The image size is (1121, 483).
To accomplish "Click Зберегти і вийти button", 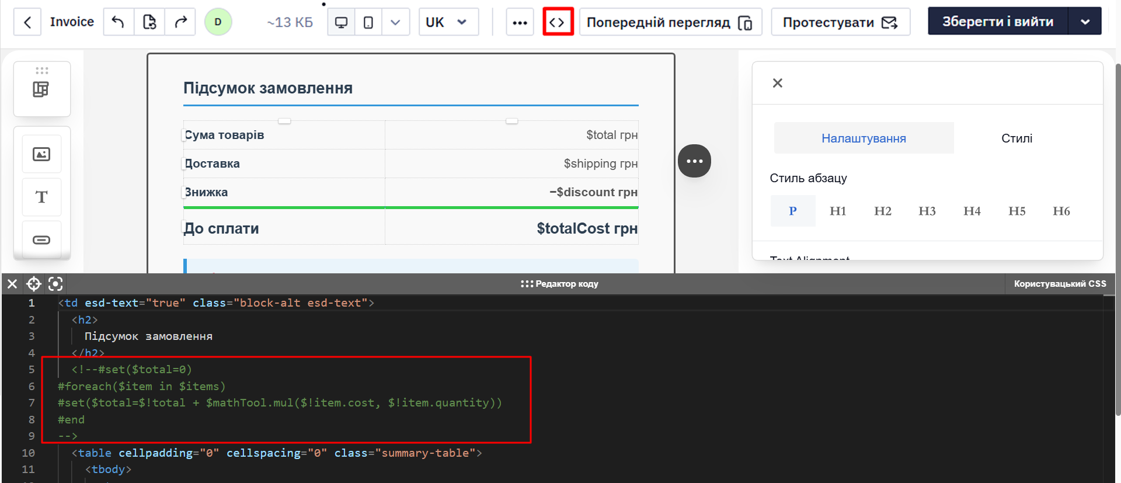I will 998,22.
